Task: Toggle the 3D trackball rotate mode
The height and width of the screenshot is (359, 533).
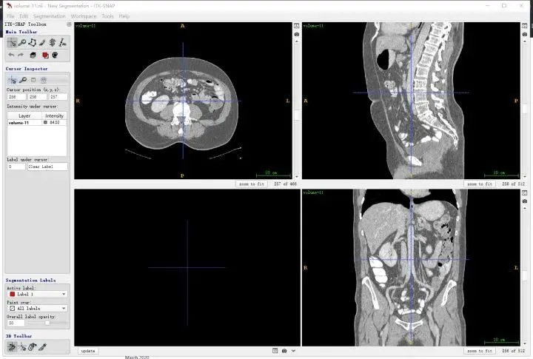Action: (x=12, y=346)
